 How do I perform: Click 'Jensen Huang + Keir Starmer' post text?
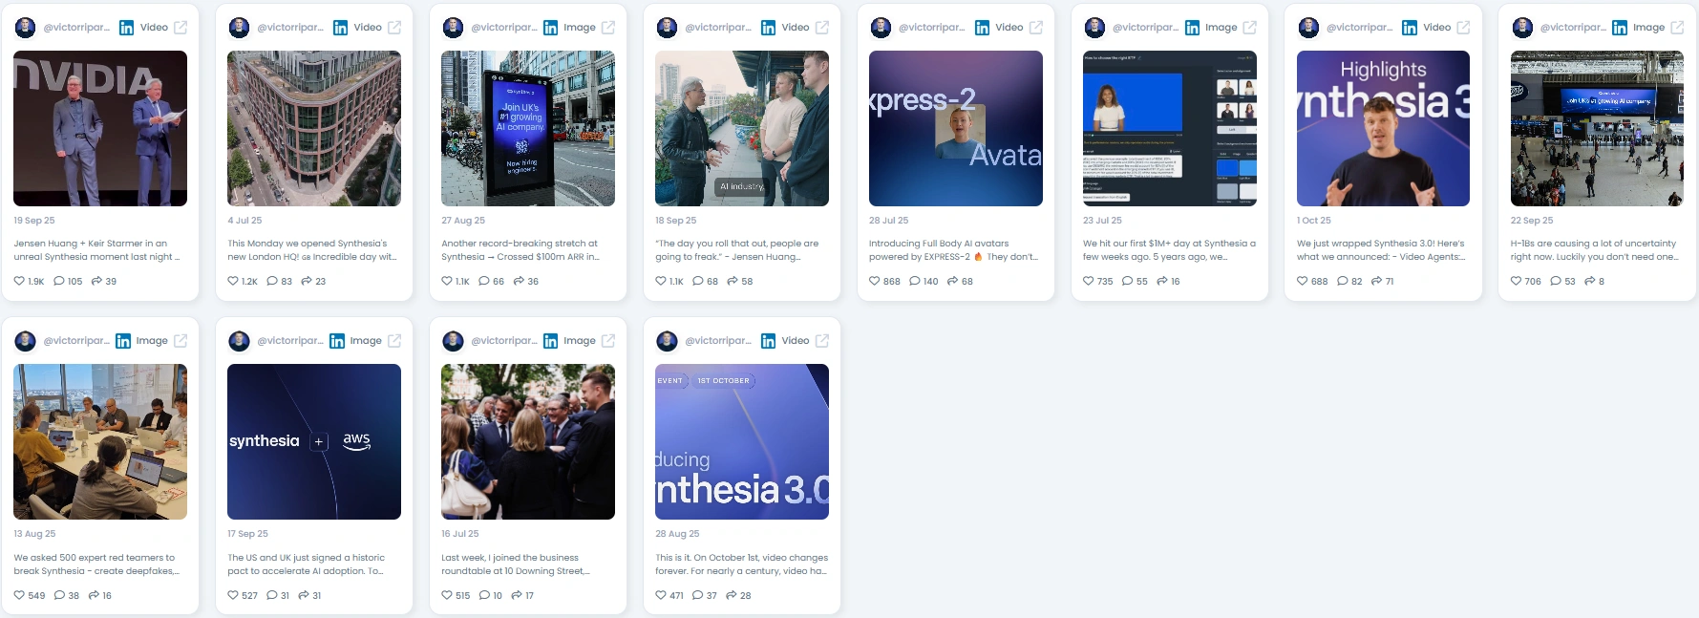tap(96, 250)
